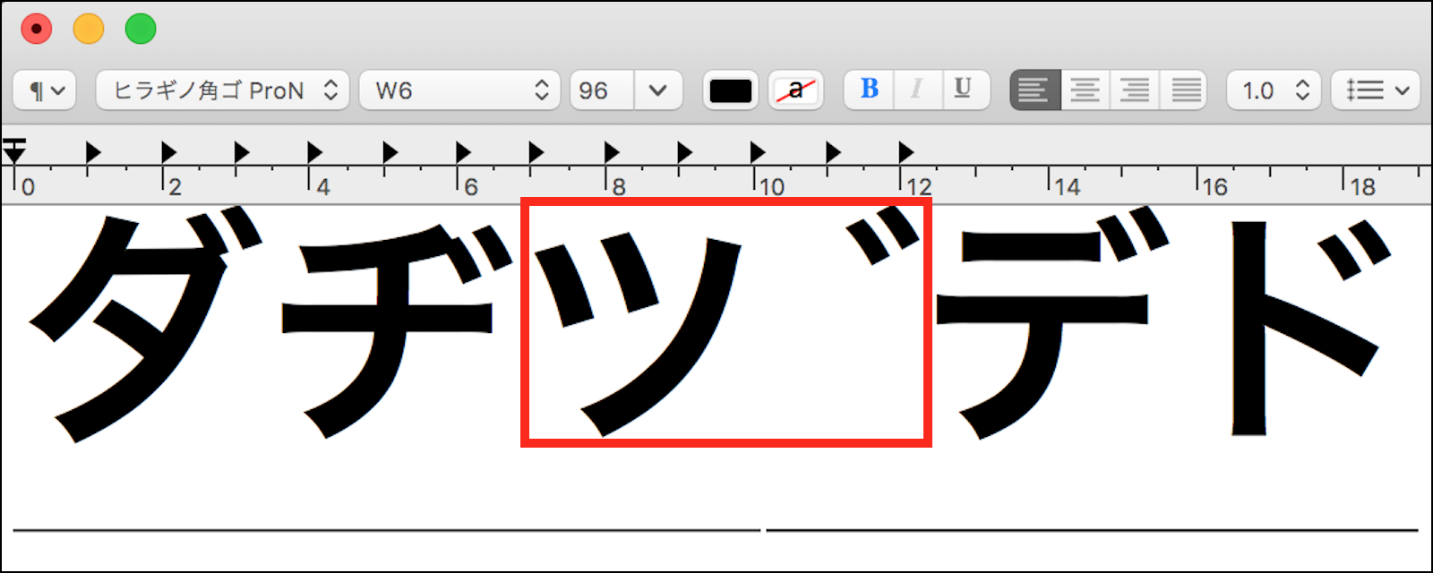This screenshot has width=1433, height=573.
Task: Select left text alignment
Action: [x=1034, y=90]
